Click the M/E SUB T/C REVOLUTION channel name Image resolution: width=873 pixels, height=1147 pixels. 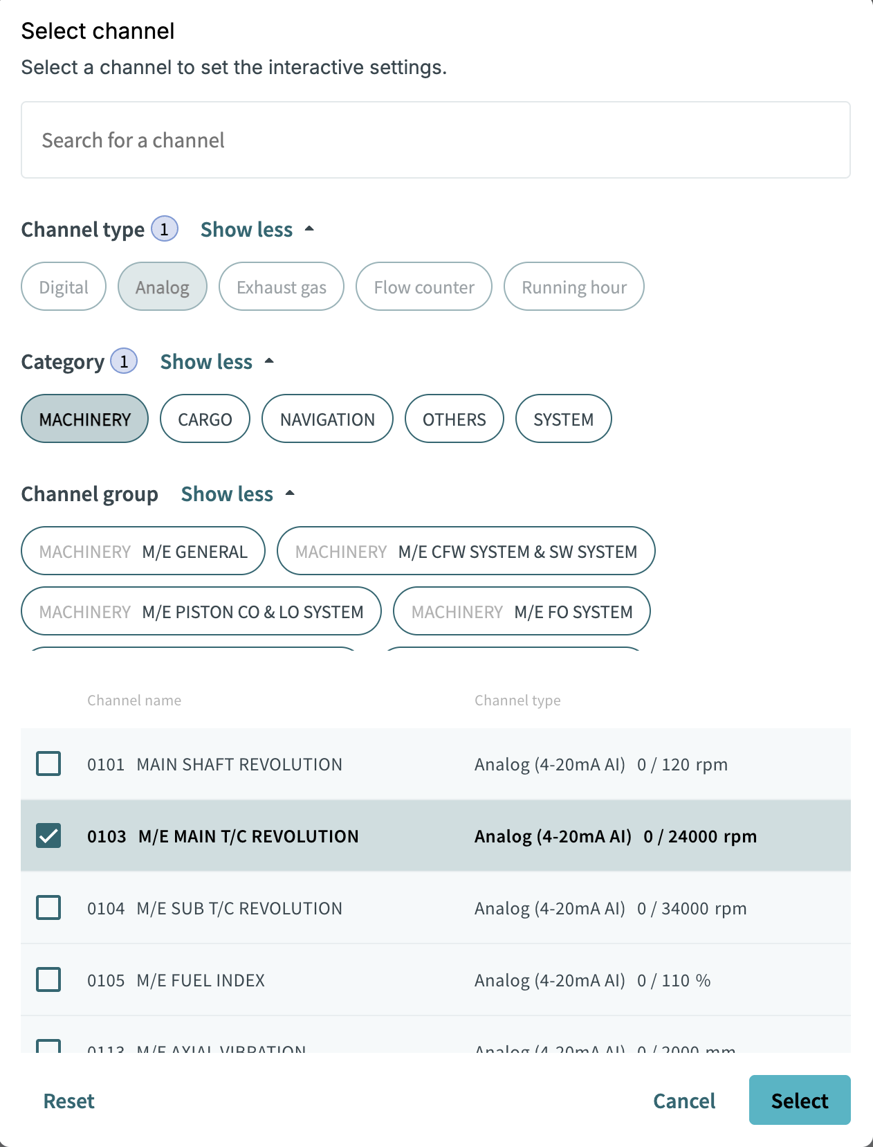tap(239, 908)
